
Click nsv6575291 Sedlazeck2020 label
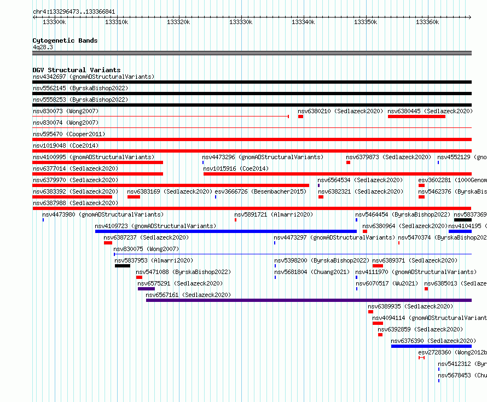180,283
